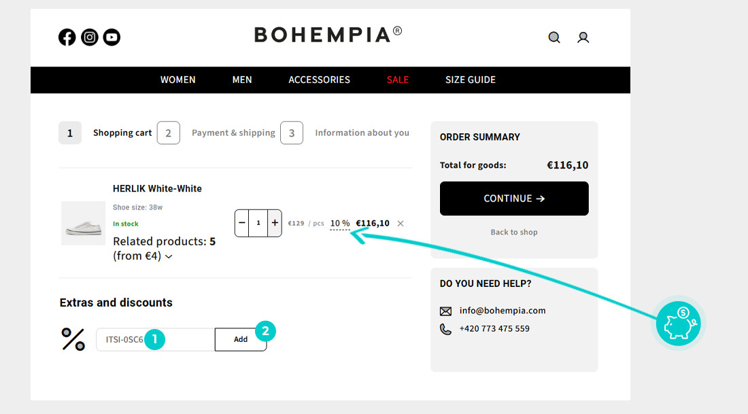Open the YouTube channel icon
This screenshot has width=748, height=414.
pyautogui.click(x=112, y=37)
